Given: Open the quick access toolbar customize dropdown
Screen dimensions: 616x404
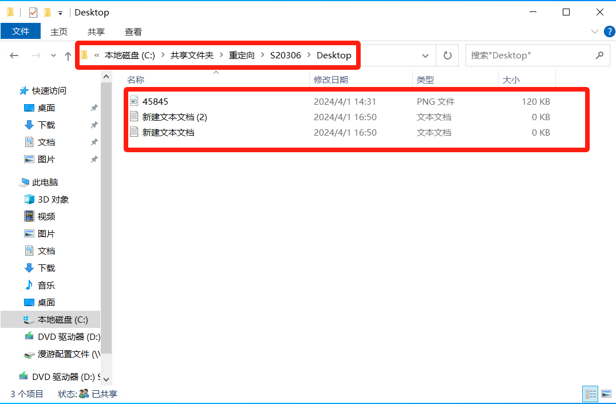Looking at the screenshot, I should 60,13.
